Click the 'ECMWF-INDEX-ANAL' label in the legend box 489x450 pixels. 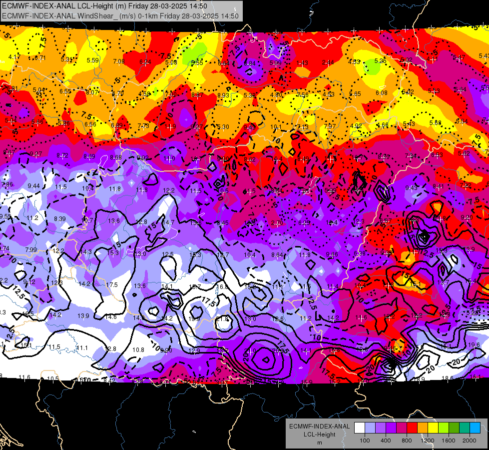319,426
